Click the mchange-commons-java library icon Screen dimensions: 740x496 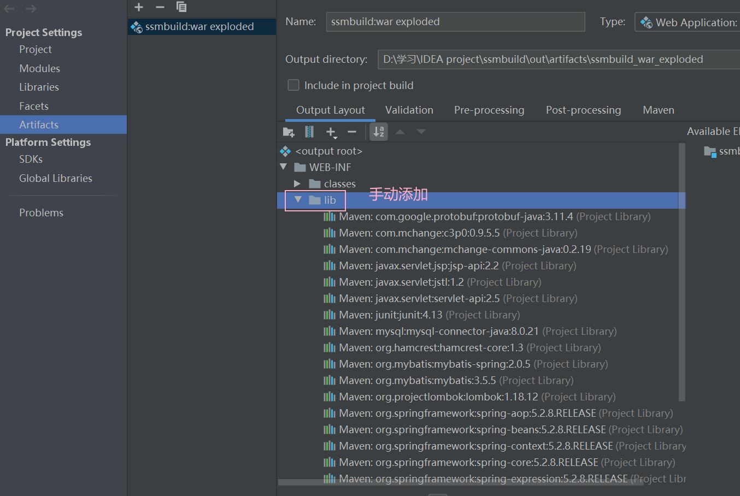[330, 249]
